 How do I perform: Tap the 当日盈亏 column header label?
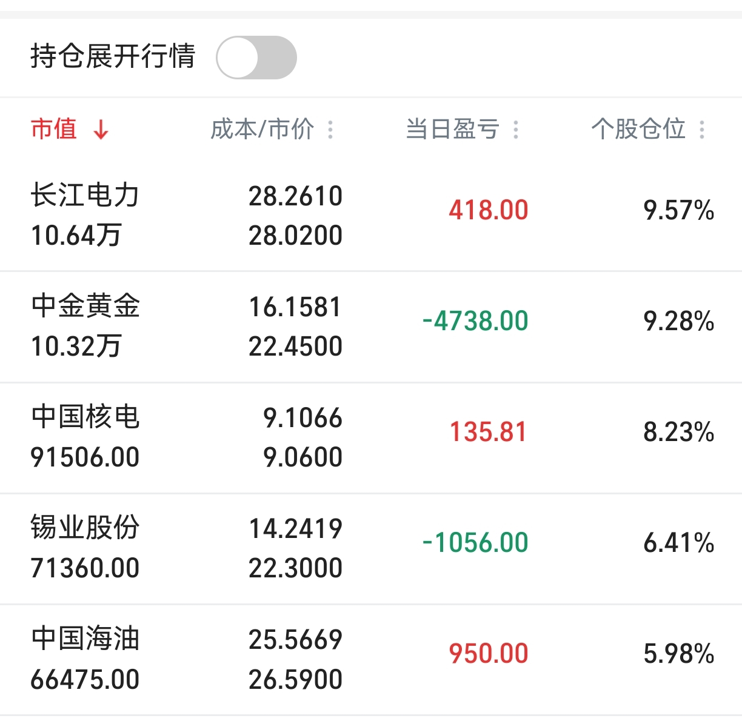coord(452,129)
